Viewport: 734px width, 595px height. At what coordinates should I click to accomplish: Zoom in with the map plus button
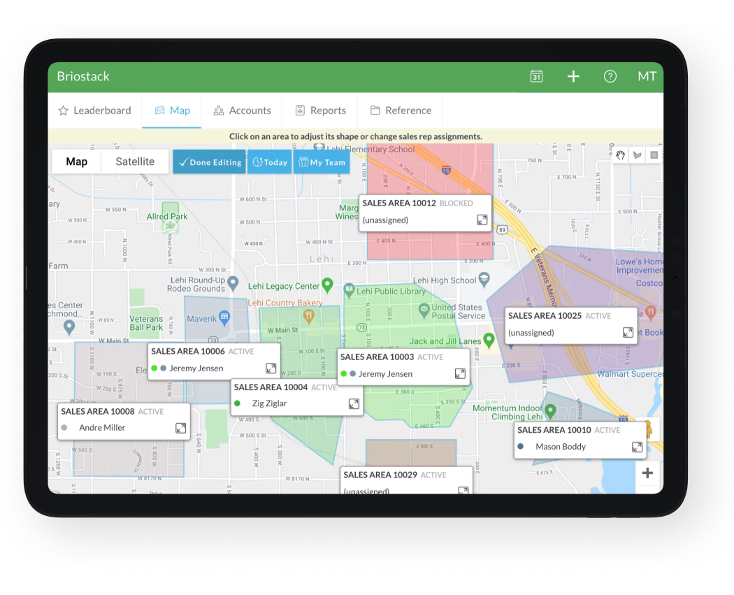[647, 473]
